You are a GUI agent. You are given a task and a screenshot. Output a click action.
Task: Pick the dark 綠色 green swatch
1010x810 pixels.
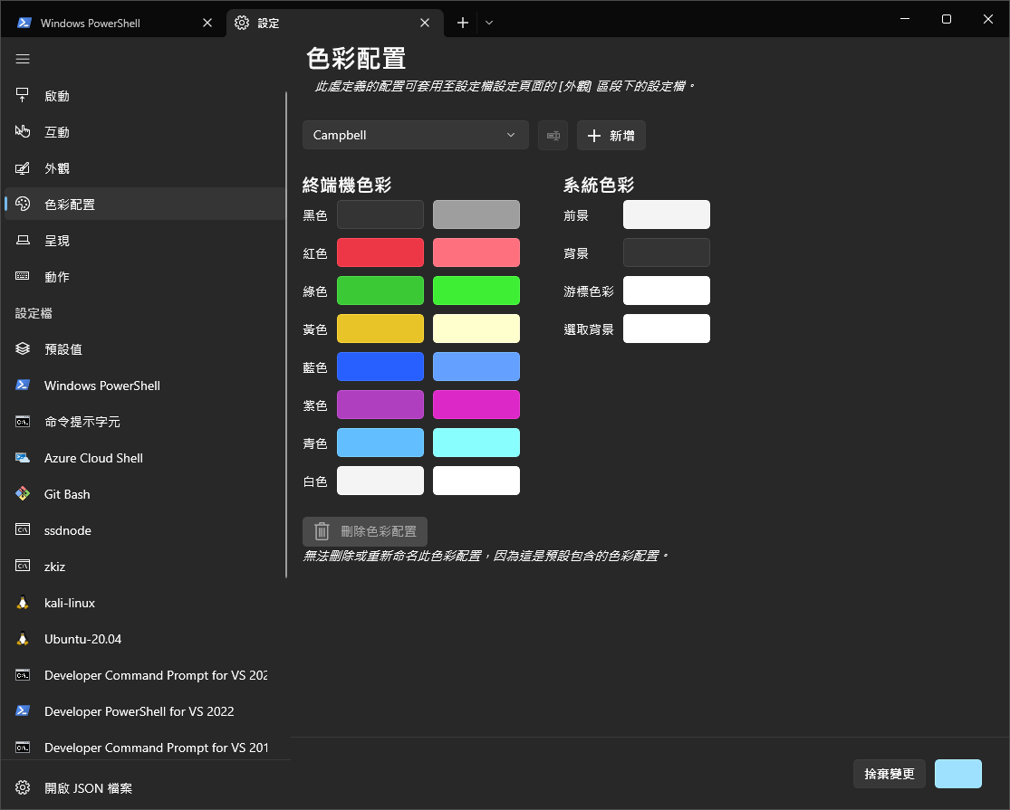pos(380,291)
